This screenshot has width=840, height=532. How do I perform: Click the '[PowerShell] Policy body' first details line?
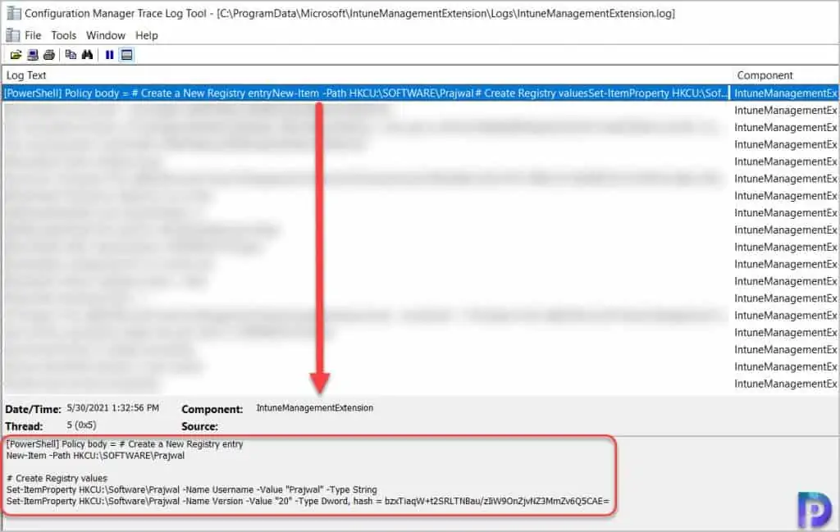click(125, 444)
